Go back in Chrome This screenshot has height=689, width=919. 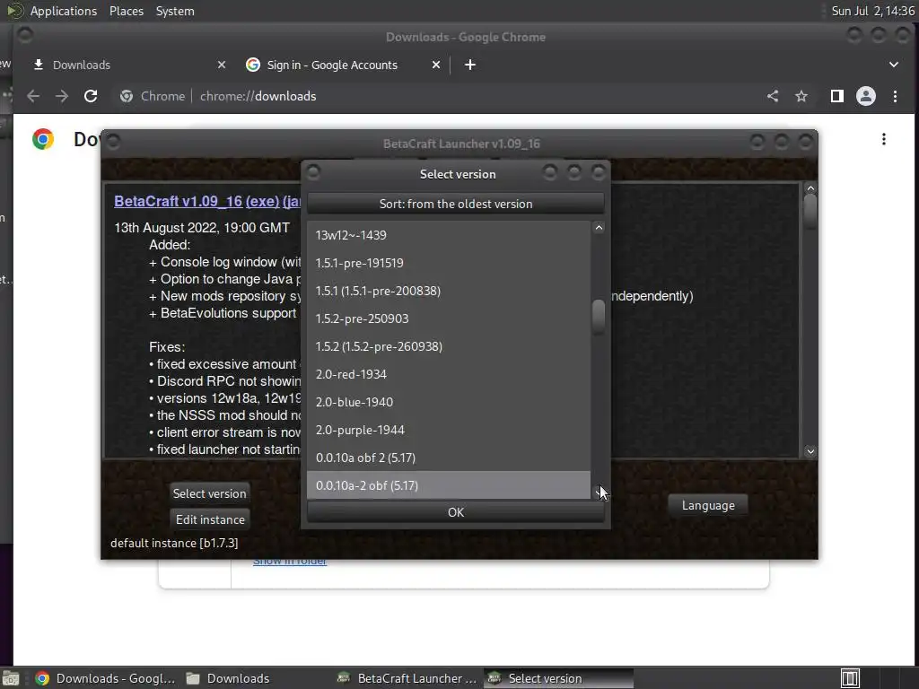33,96
